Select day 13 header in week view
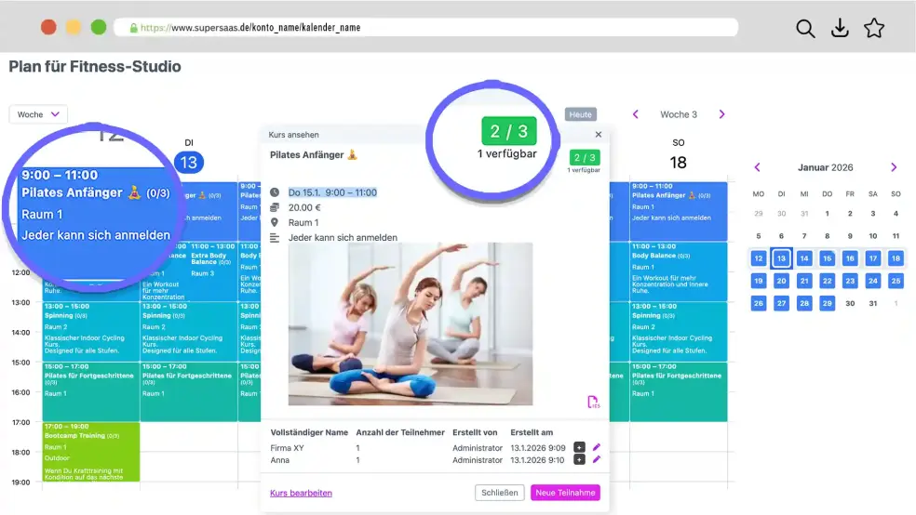 tap(189, 162)
